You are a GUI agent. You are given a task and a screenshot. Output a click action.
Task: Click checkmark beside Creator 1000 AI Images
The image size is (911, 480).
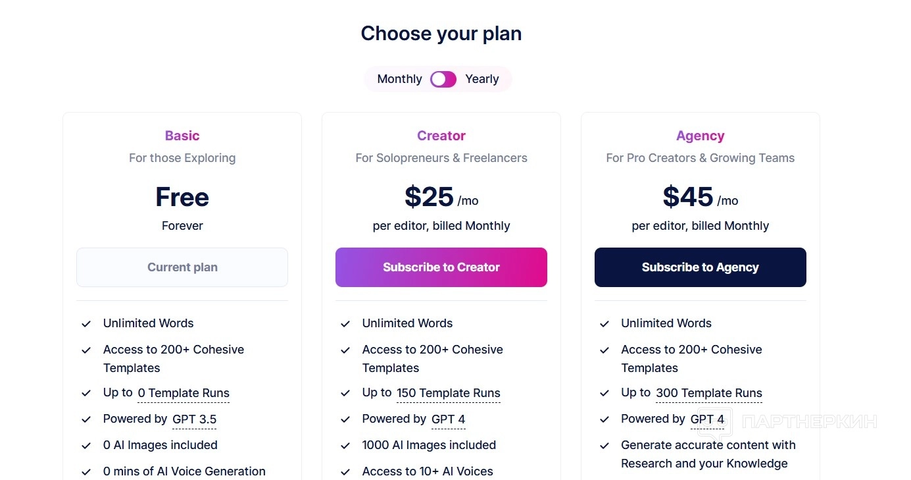[345, 446]
